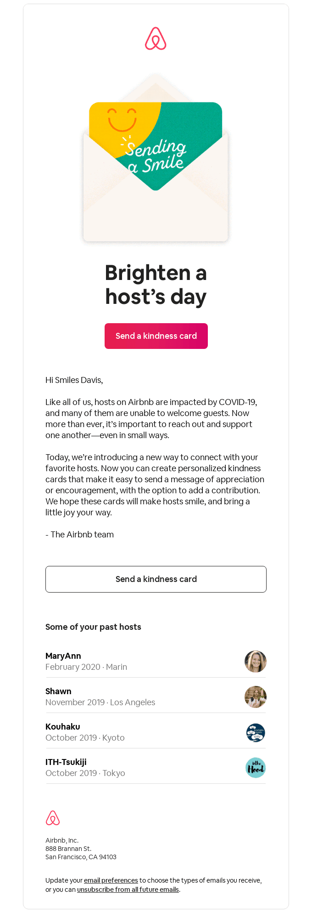Select the ITH-Tsukiji host name
312x913 pixels.
(66, 762)
